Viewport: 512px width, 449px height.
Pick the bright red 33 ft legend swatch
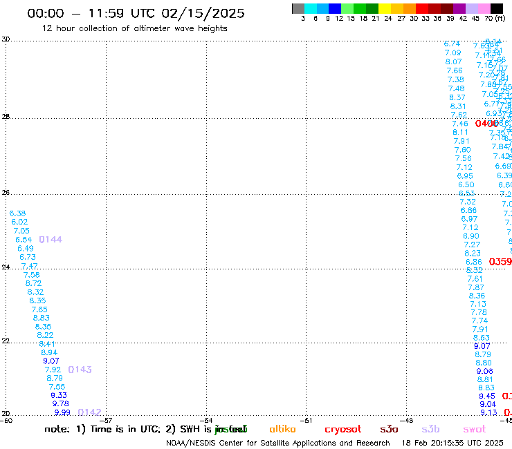(421, 8)
